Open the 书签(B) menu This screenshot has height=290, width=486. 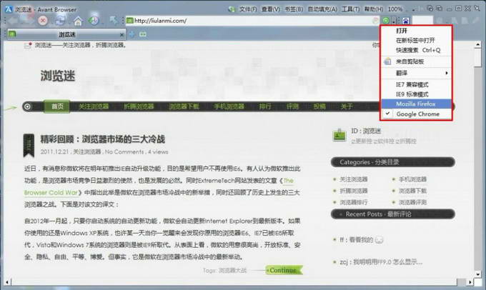294,9
